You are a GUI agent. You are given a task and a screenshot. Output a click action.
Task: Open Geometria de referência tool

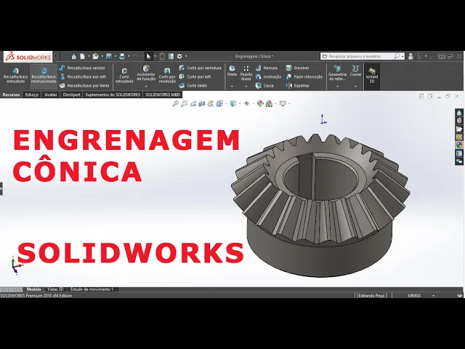pos(337,73)
